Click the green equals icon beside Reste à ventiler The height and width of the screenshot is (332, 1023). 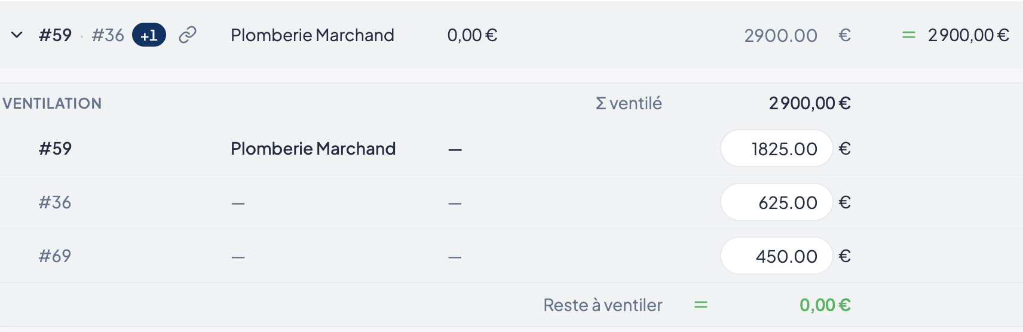701,305
